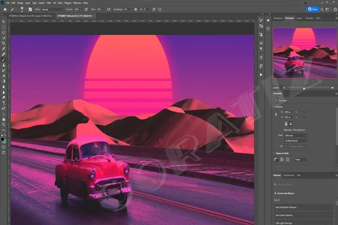Screen dimensions: 338x225
Task: Open Sue Cantin Textures library
Action: [x=304, y=215]
